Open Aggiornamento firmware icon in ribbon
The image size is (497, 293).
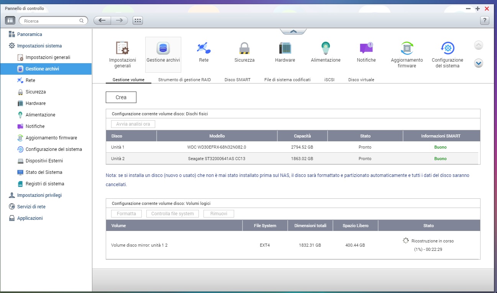point(407,49)
